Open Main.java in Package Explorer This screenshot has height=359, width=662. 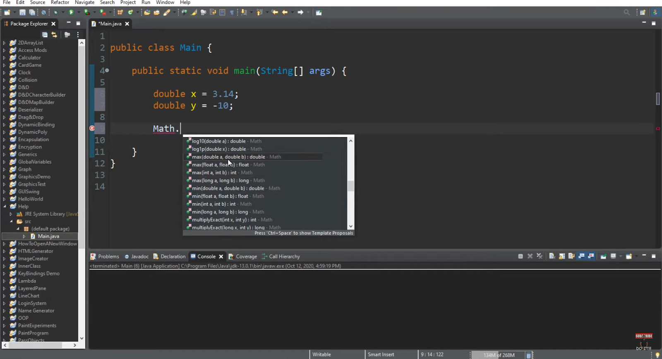48,236
